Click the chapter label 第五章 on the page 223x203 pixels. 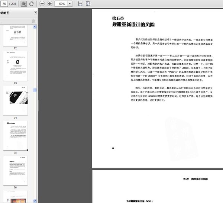[118, 18]
